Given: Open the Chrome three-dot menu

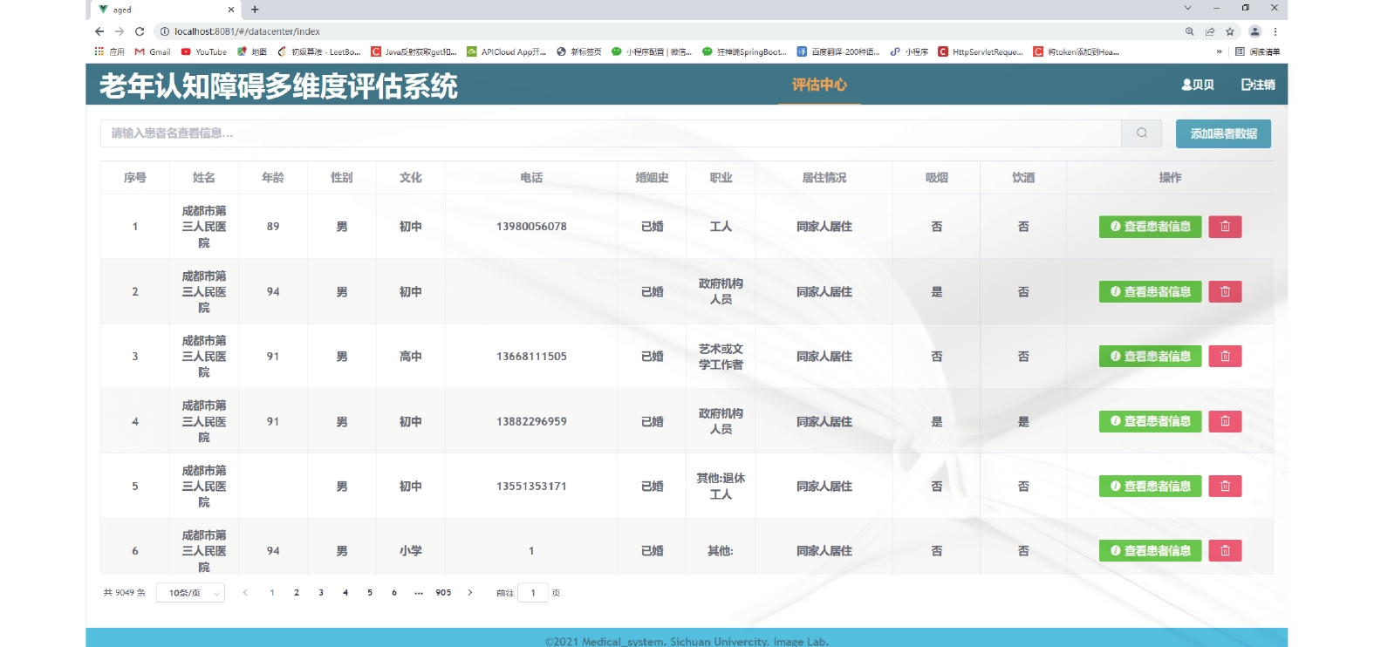Looking at the screenshot, I should (1275, 31).
